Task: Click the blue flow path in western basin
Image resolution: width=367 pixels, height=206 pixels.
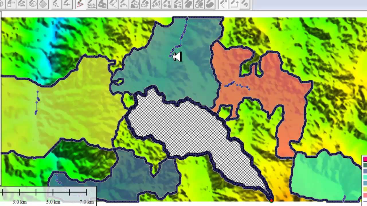Action: point(37,103)
